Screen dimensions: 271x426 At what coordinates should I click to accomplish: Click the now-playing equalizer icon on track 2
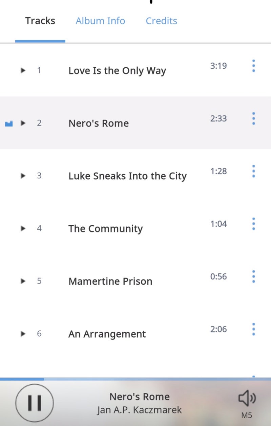tap(9, 124)
